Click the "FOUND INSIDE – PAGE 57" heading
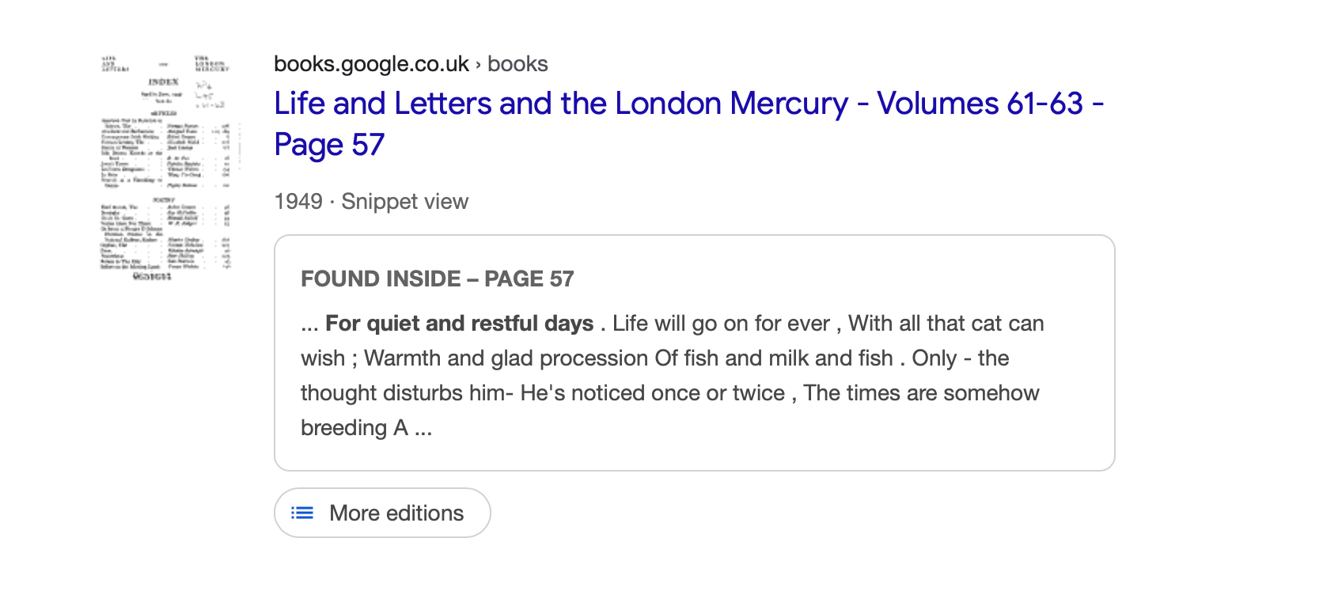Viewport: 1323px width, 595px height. coord(437,279)
